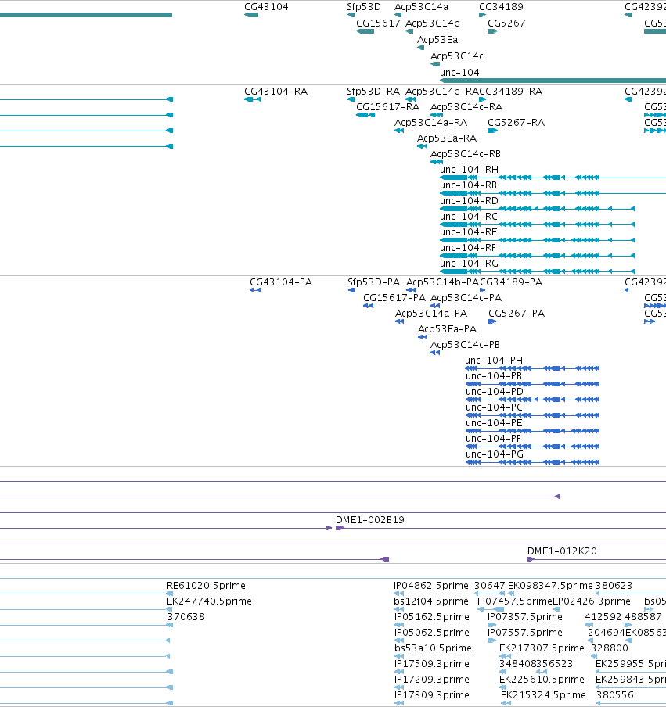
Task: Click the Acp53C14a-PA protein label
Action: coord(431,314)
